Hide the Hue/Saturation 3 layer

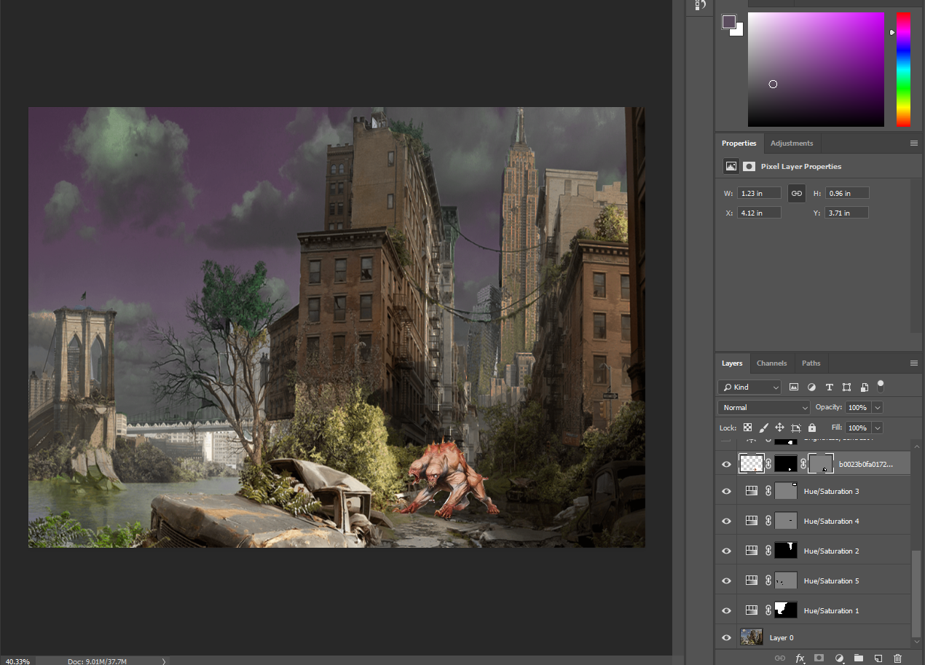coord(726,492)
